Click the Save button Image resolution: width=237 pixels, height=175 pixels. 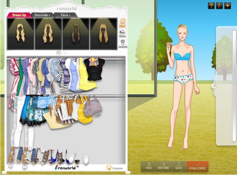click(179, 166)
